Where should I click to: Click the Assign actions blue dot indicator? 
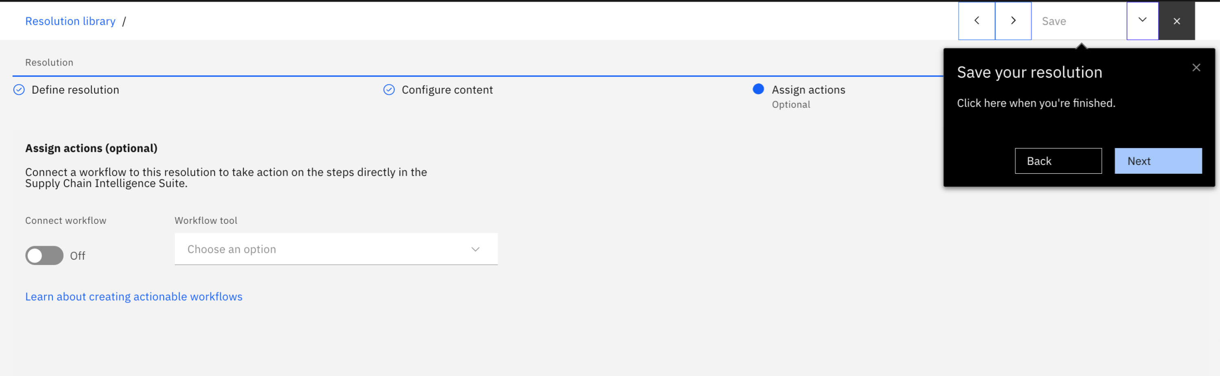coord(758,89)
